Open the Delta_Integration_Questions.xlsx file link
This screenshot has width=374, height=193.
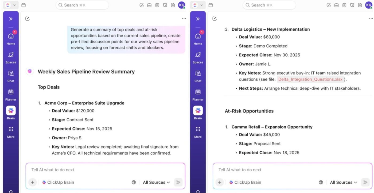point(310,79)
